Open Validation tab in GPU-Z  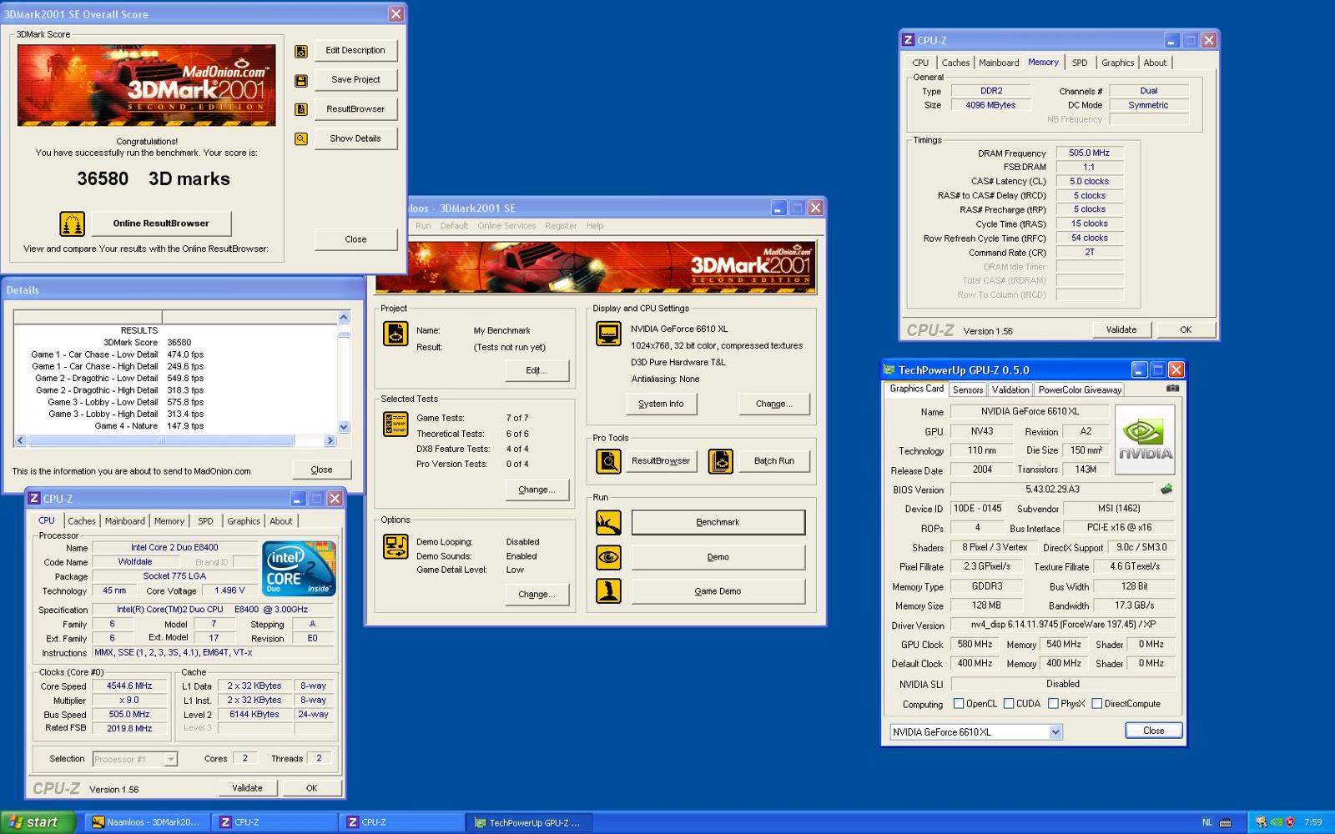click(x=1010, y=389)
